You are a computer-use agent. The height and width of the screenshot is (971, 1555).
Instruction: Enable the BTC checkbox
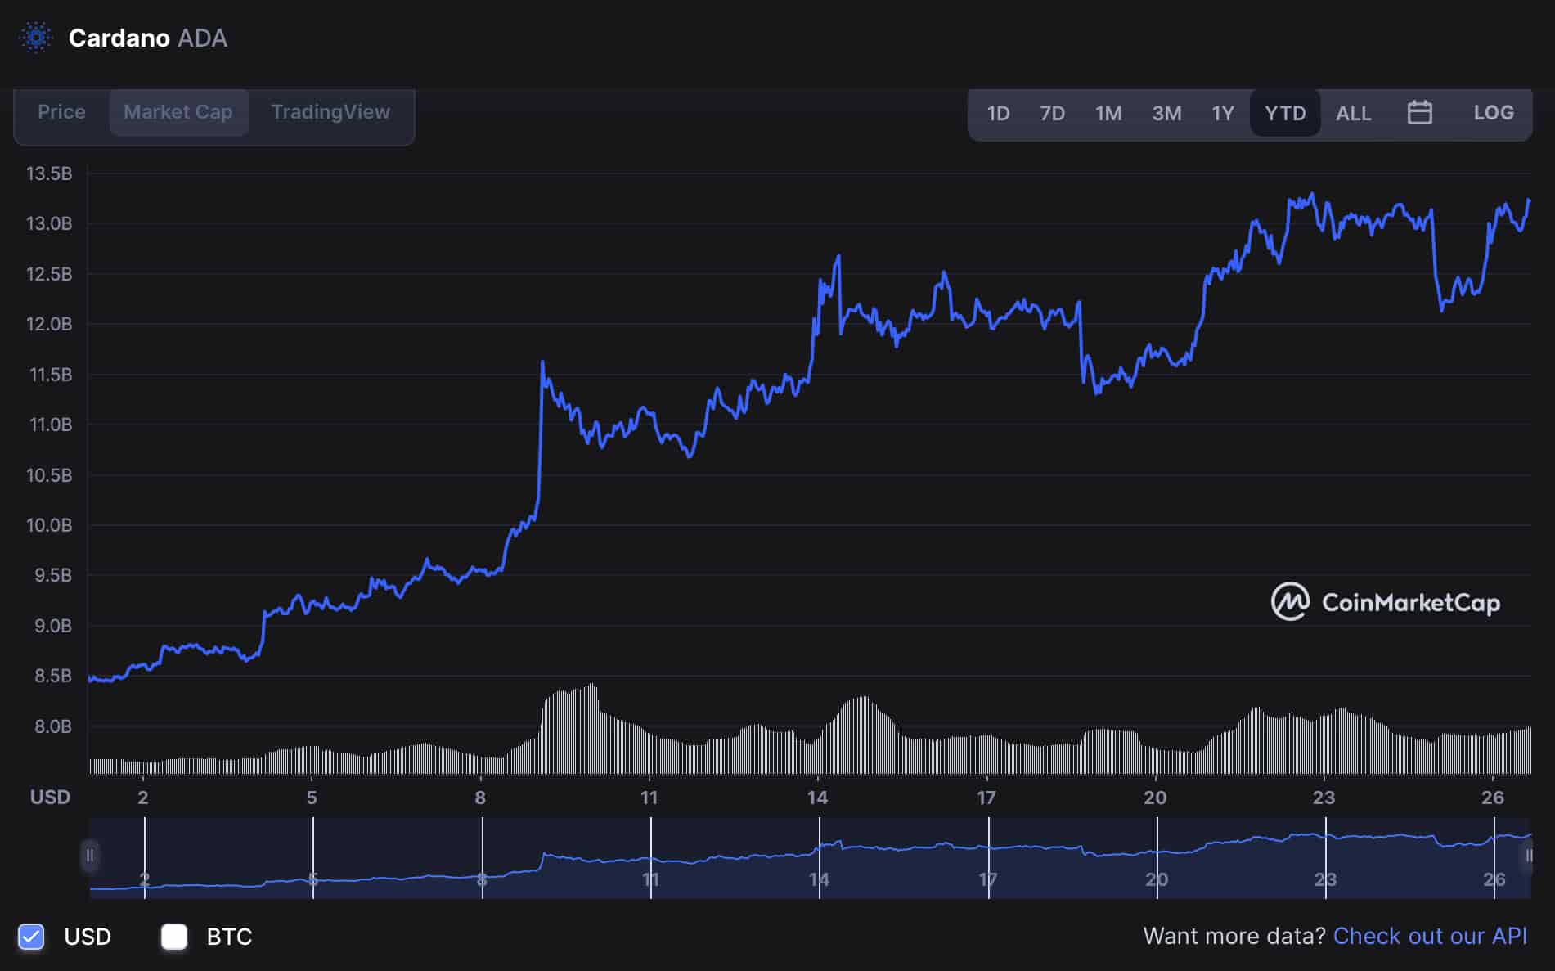tap(173, 937)
